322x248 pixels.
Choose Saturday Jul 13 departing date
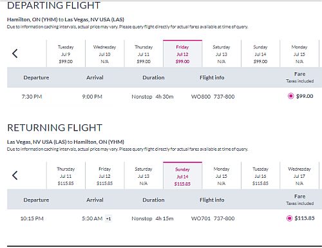pos(222,53)
